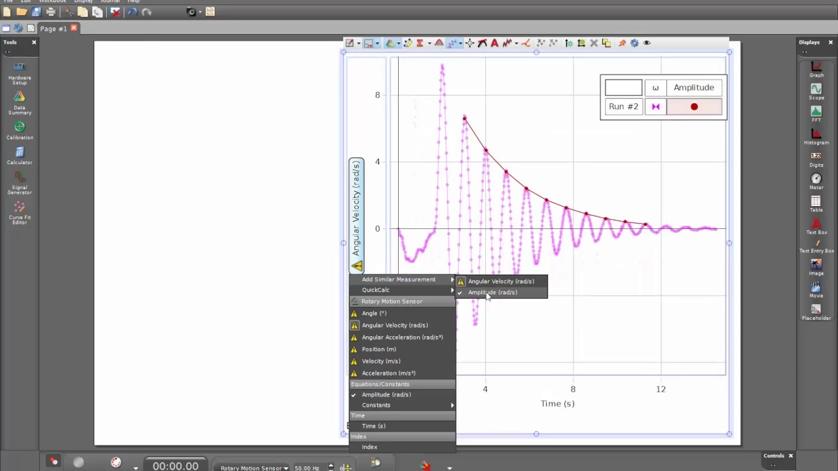
Task: Click the scale-to-fit graph toolbar icon
Action: pyautogui.click(x=350, y=43)
